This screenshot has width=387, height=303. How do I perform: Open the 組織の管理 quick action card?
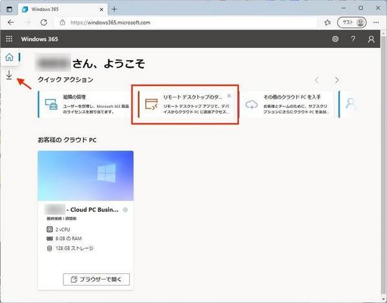(x=85, y=104)
